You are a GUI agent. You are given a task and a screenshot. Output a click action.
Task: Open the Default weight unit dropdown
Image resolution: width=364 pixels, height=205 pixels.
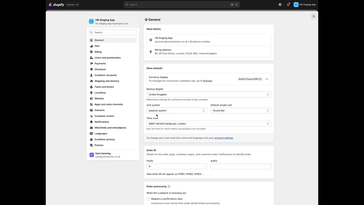pyautogui.click(x=241, y=110)
